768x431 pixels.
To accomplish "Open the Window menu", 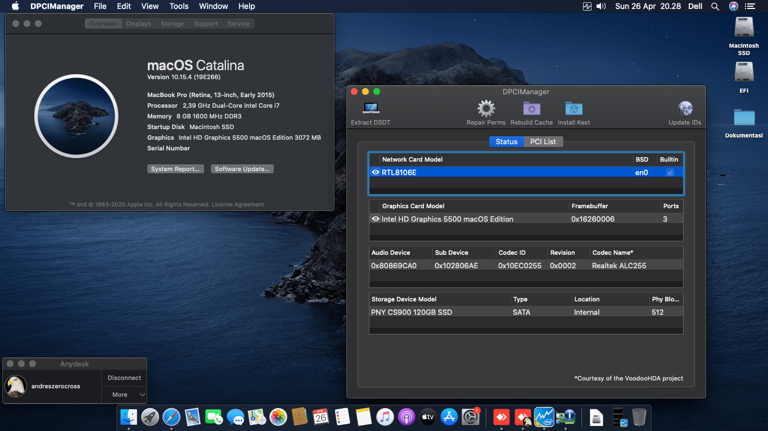I will click(x=214, y=6).
